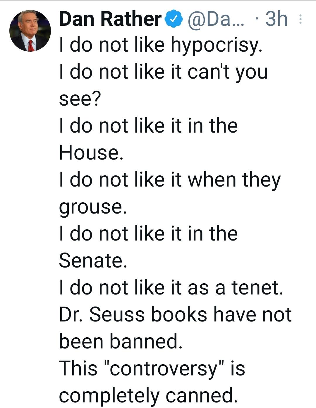This screenshot has width=316, height=408.
Task: Click the phrase "when they" in the tweet
Action: point(234,180)
